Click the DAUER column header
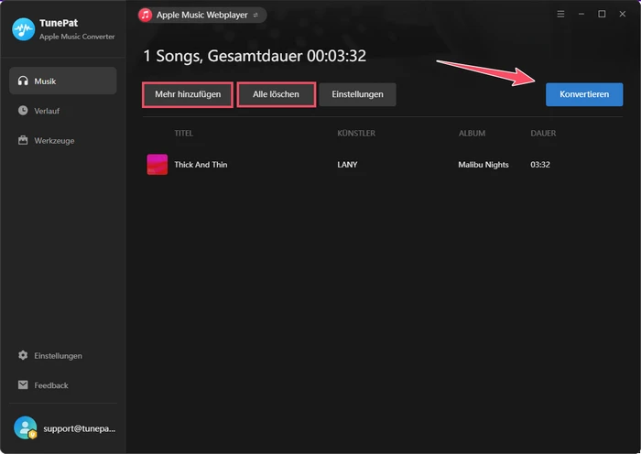 (x=543, y=134)
